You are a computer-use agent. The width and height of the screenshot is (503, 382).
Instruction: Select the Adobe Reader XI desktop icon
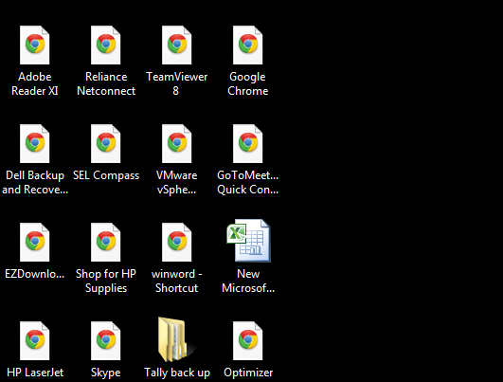[x=35, y=45]
